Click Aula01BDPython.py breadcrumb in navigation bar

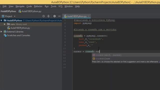point(30,11)
